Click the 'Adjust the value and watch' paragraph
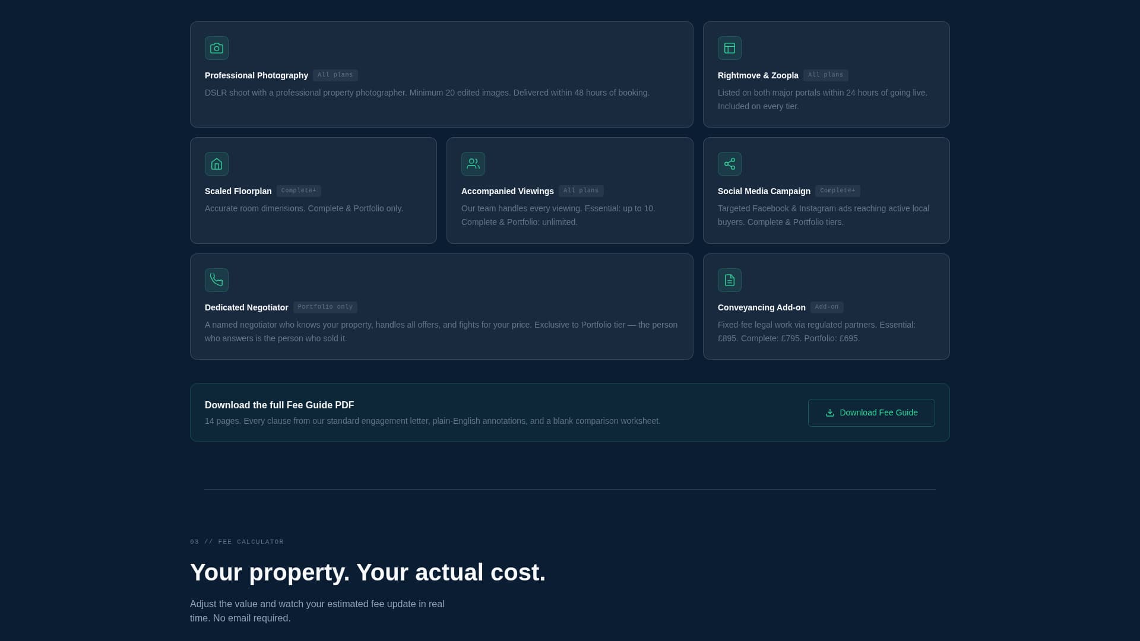The height and width of the screenshot is (641, 1140). 317,611
